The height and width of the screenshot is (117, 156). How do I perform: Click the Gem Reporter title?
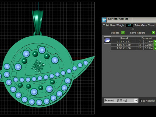pos(118,19)
